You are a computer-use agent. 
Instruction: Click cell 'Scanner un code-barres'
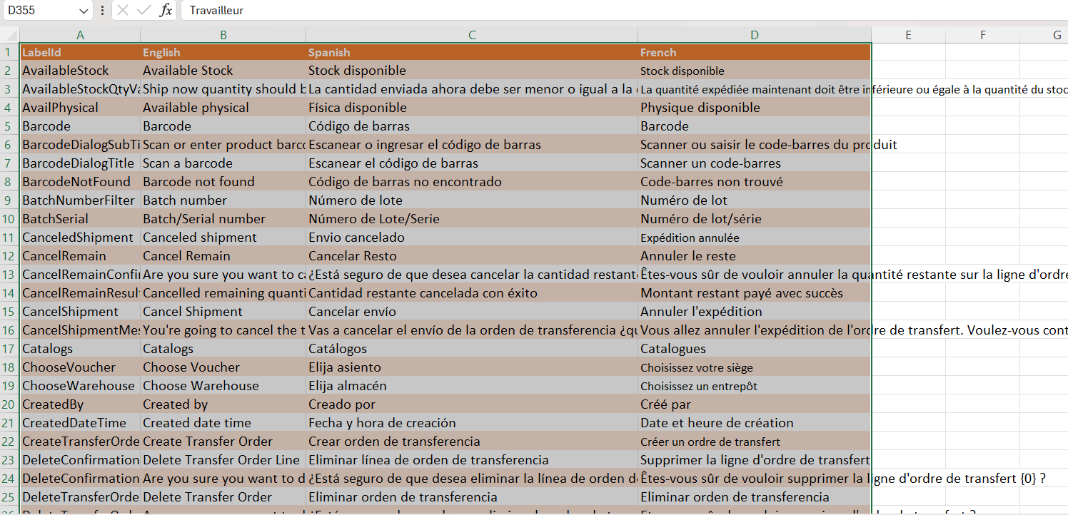tap(755, 163)
